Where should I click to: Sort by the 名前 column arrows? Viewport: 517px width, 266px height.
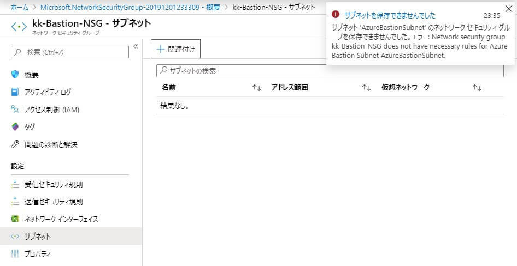[257, 88]
